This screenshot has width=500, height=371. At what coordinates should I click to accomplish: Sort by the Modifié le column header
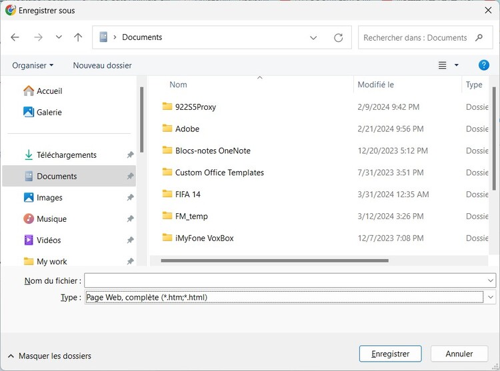coord(375,85)
